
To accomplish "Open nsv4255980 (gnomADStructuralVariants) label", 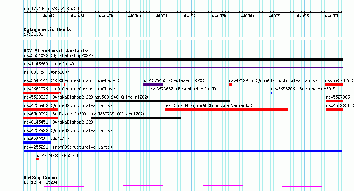I will pyautogui.click(x=68, y=105).
